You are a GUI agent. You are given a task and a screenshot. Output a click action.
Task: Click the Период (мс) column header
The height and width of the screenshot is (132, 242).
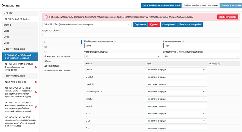pyautogui.click(x=214, y=63)
